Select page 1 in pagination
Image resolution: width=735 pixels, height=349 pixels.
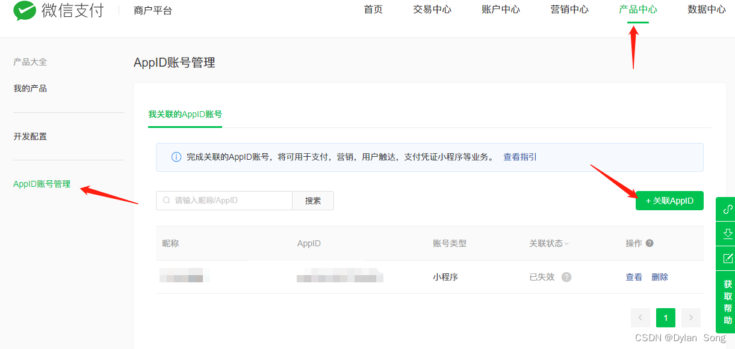[x=666, y=318]
